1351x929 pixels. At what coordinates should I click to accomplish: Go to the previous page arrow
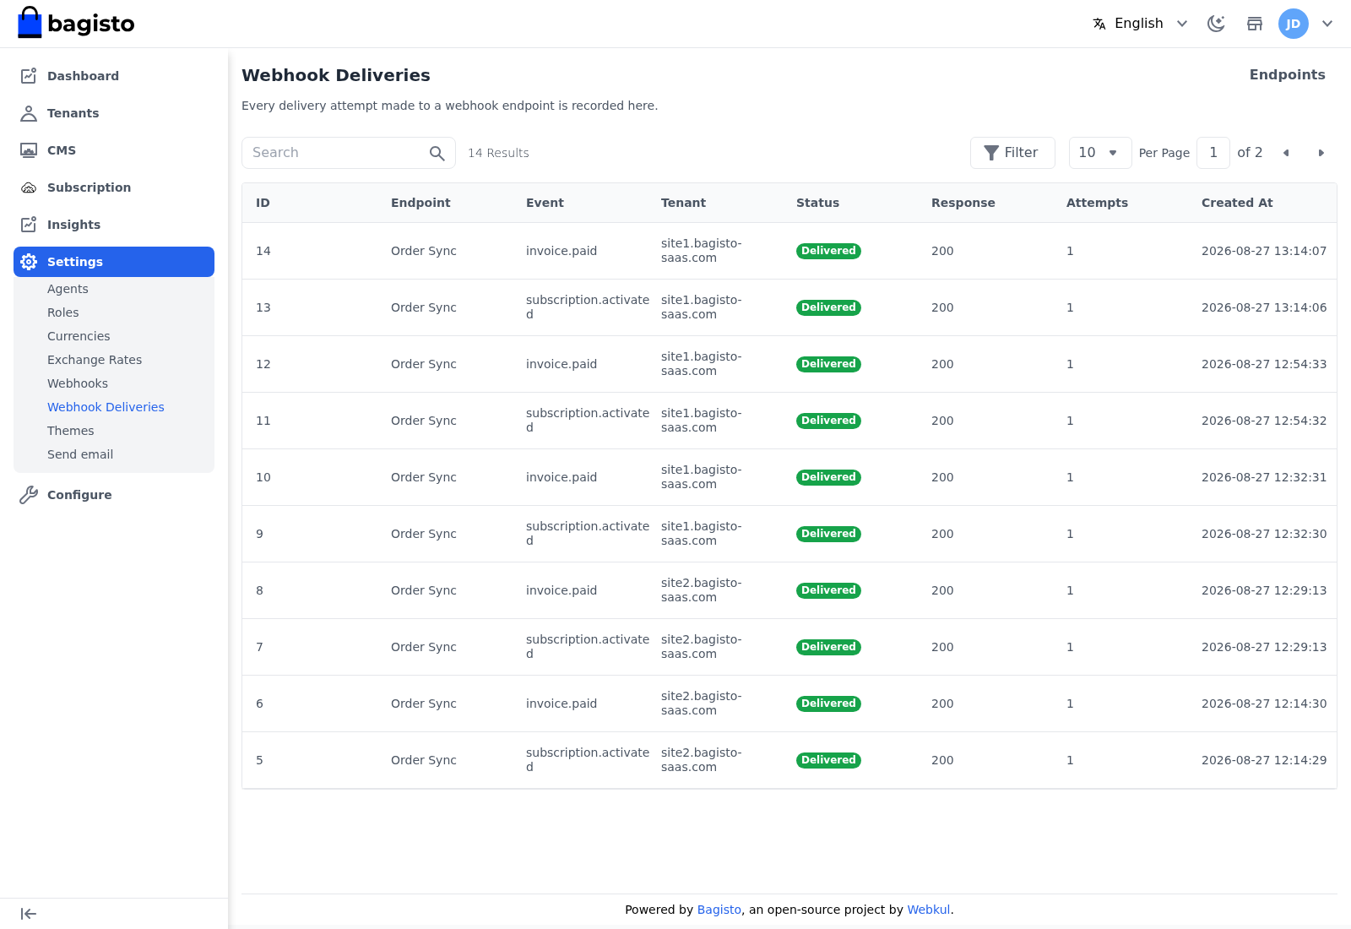[1286, 153]
